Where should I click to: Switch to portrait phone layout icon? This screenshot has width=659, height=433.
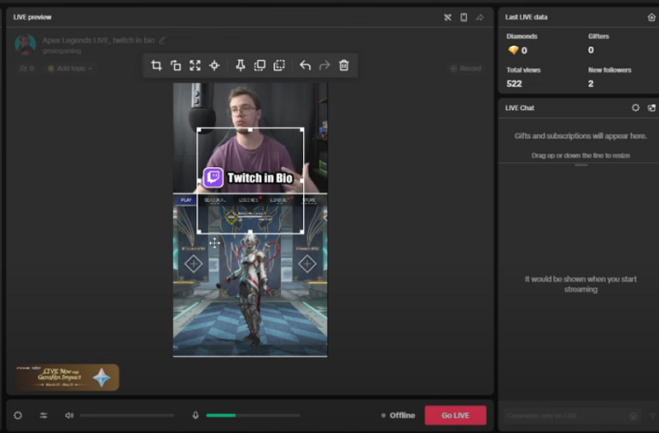(464, 17)
